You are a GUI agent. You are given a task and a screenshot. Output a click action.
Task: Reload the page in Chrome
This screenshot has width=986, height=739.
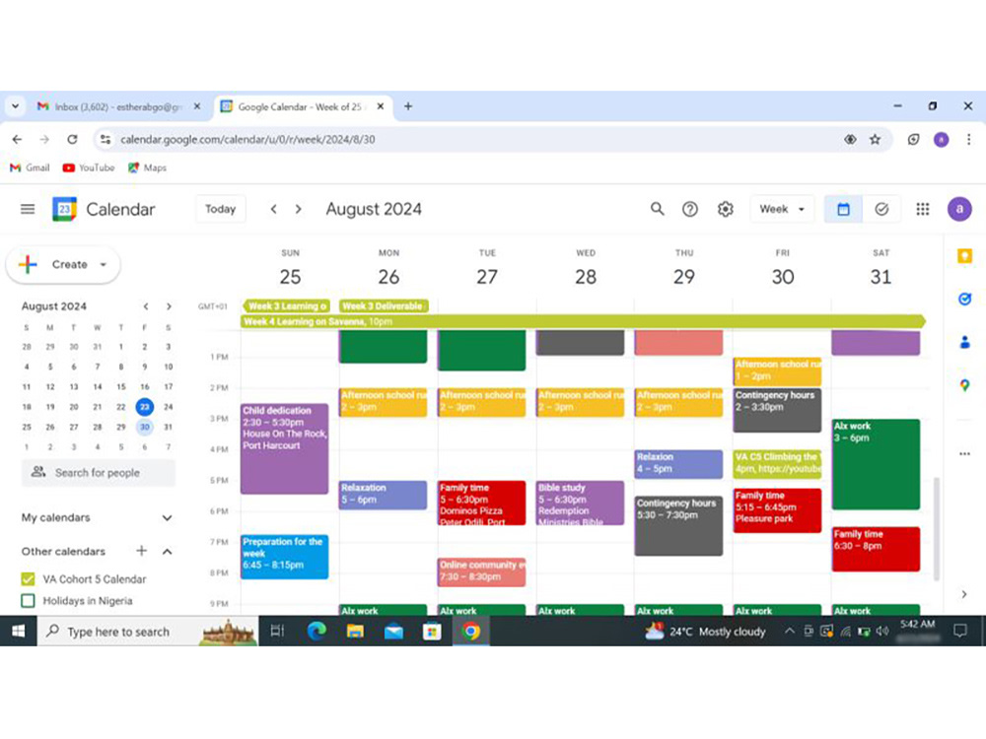72,140
